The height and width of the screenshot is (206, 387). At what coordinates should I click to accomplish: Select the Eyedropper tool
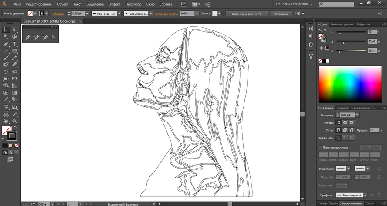6,100
